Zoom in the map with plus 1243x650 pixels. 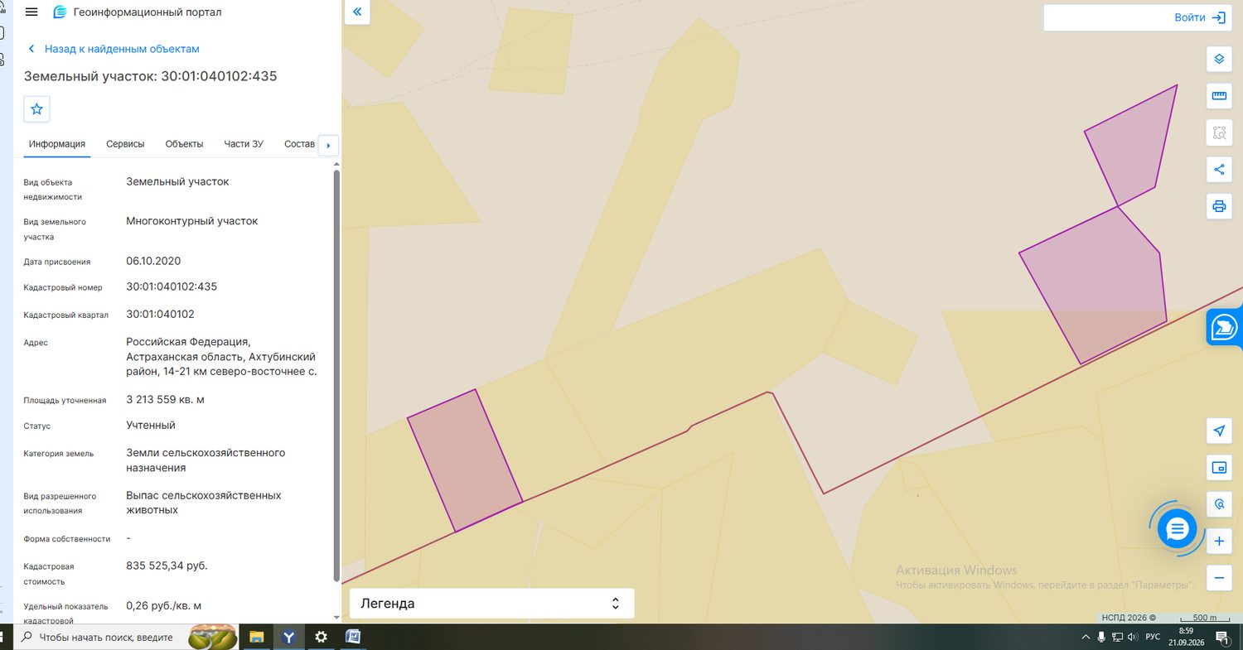[1219, 542]
